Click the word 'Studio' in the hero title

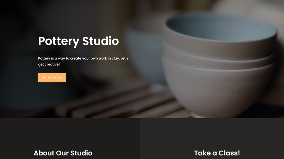tap(100, 41)
